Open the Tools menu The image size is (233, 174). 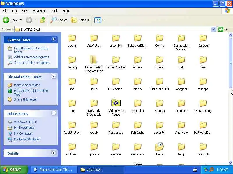point(54,11)
